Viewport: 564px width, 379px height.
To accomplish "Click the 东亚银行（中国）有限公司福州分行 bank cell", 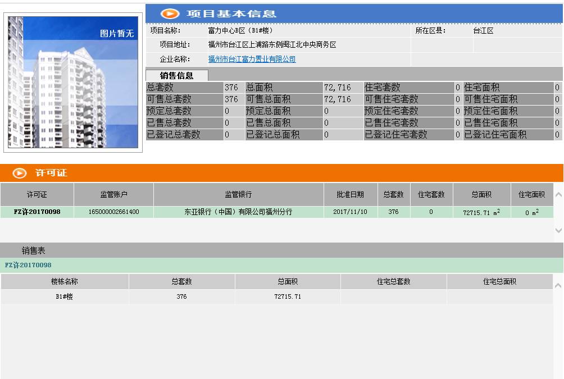I will [x=237, y=212].
